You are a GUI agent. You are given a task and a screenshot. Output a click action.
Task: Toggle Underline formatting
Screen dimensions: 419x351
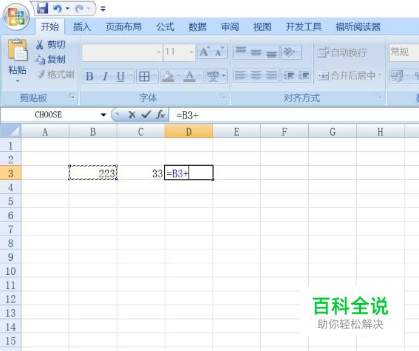pyautogui.click(x=120, y=76)
